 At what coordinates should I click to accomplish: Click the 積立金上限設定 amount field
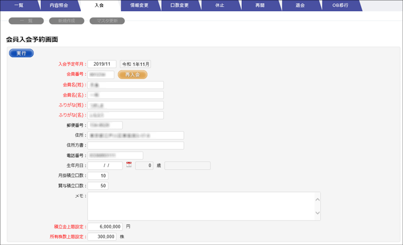[105, 226]
